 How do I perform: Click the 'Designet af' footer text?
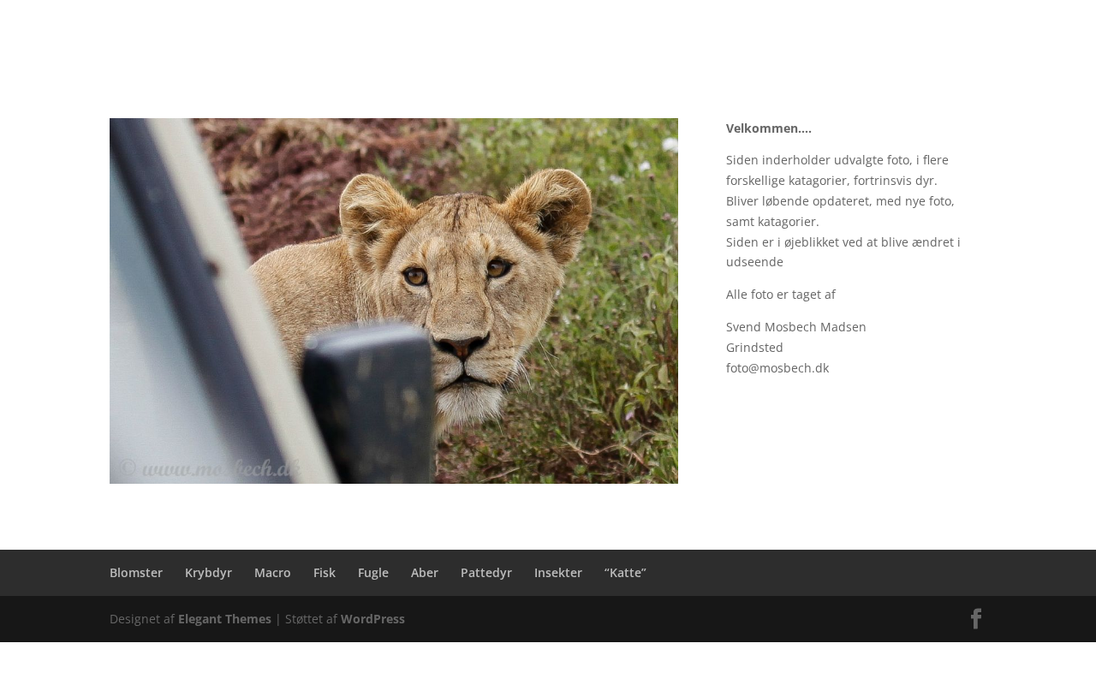(142, 619)
